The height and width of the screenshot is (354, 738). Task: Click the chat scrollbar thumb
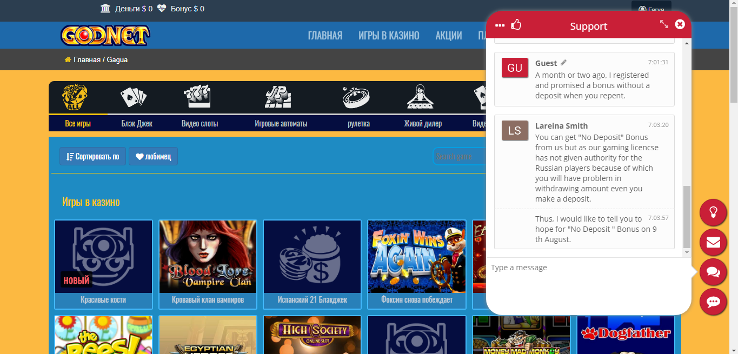point(687,217)
